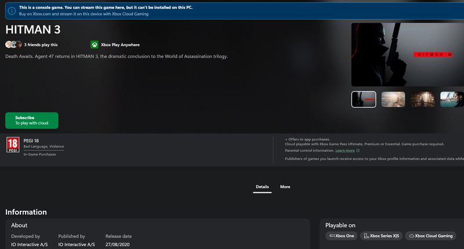Click '+ Offers in-app purchases.' text
464x249 pixels.
coord(307,140)
